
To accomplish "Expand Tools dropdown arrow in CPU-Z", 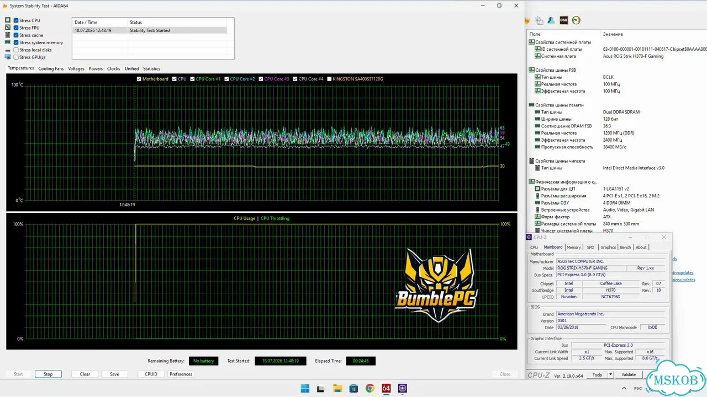I will tap(611, 375).
